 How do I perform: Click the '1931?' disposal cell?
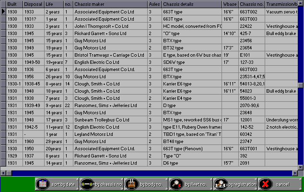click(x=34, y=19)
